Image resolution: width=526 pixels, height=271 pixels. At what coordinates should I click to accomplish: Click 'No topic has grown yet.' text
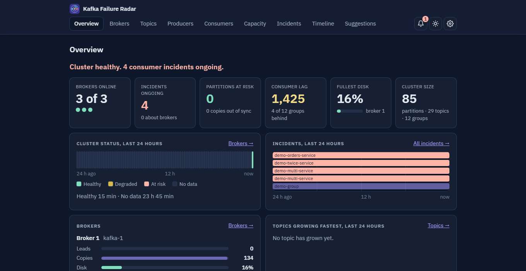click(303, 238)
